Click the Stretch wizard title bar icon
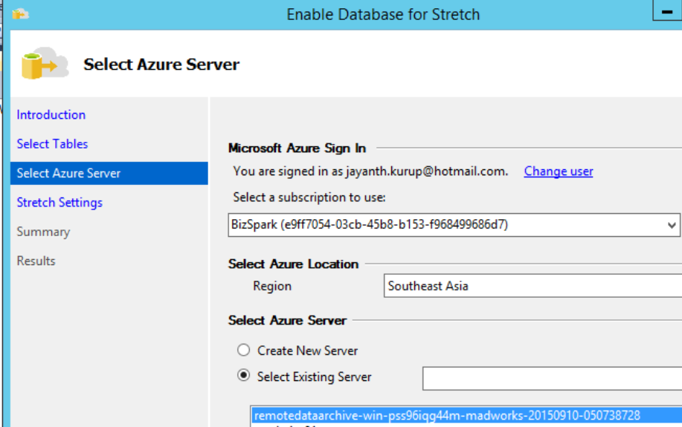 tap(20, 14)
